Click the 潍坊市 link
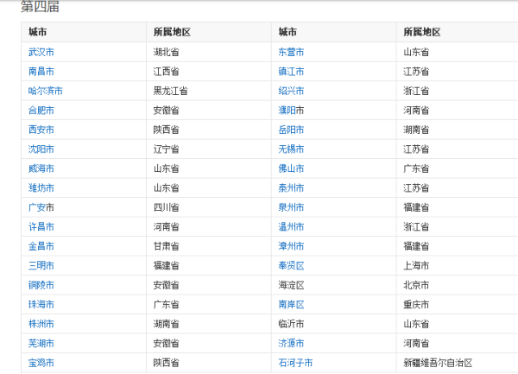518x374 pixels. pos(41,188)
